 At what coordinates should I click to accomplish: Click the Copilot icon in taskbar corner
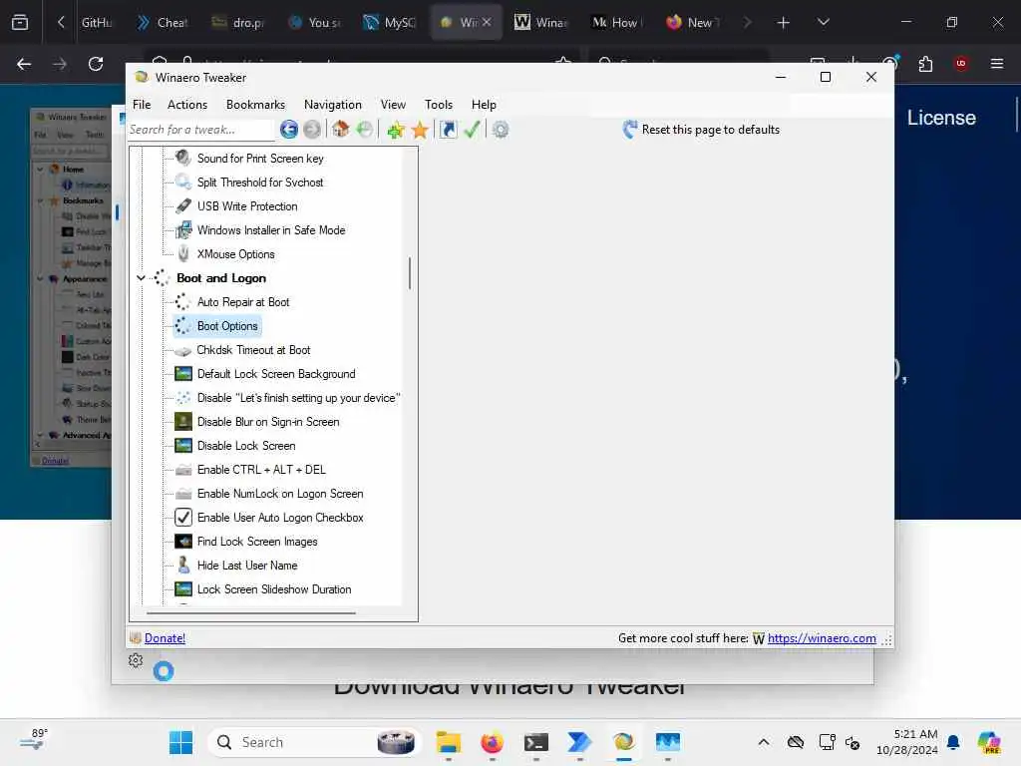point(988,742)
